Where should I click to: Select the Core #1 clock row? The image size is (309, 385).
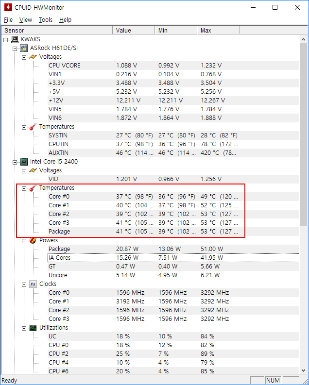pyautogui.click(x=173, y=301)
